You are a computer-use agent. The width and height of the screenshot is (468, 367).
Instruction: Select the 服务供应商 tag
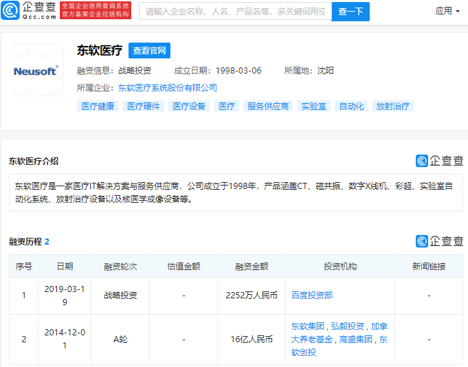(268, 107)
